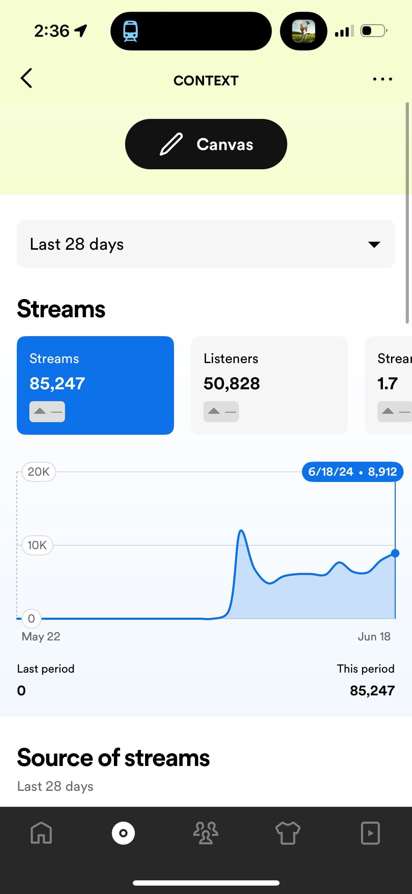Tap the dropdown arrow in period selector

(374, 244)
